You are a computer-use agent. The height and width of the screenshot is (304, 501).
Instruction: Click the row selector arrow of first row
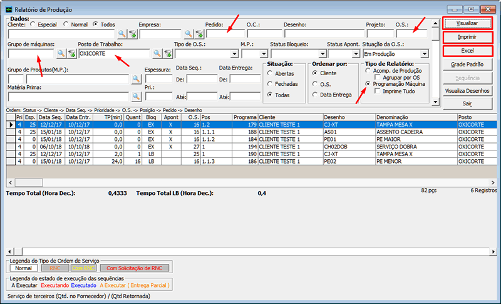[11, 125]
